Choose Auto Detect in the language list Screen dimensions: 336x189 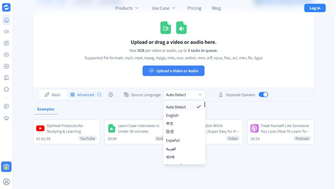click(x=183, y=107)
